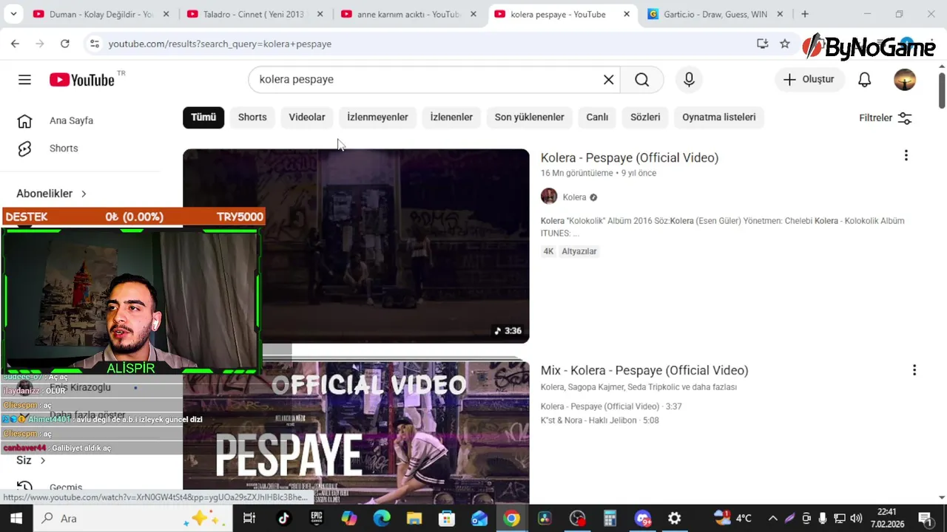Click the magnifier search button
Viewport: 947px width, 532px height.
tap(641, 80)
